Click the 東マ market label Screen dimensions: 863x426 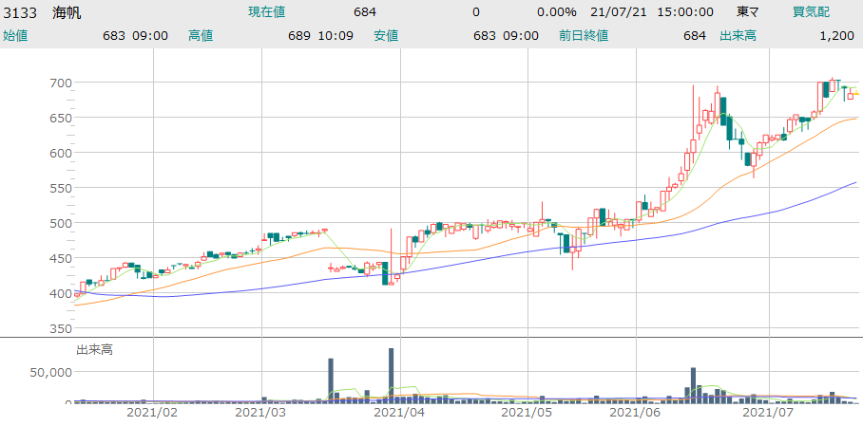(x=748, y=12)
